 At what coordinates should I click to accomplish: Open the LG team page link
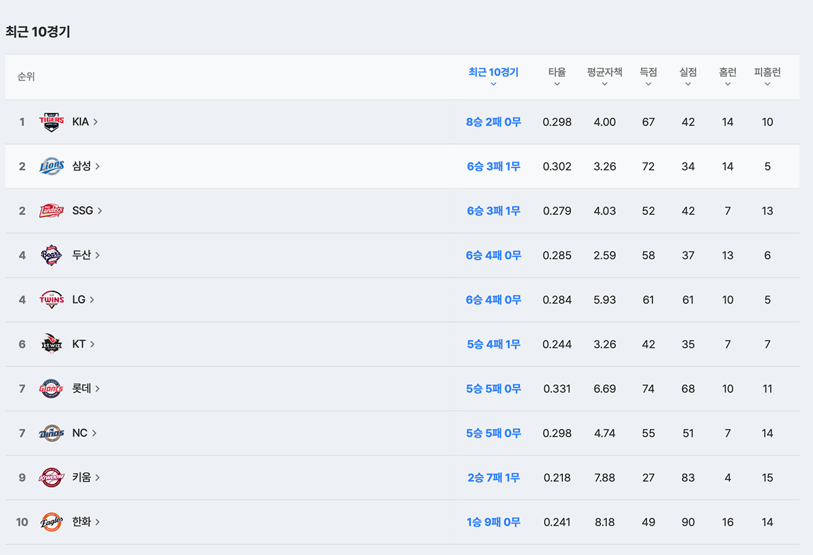coord(83,300)
